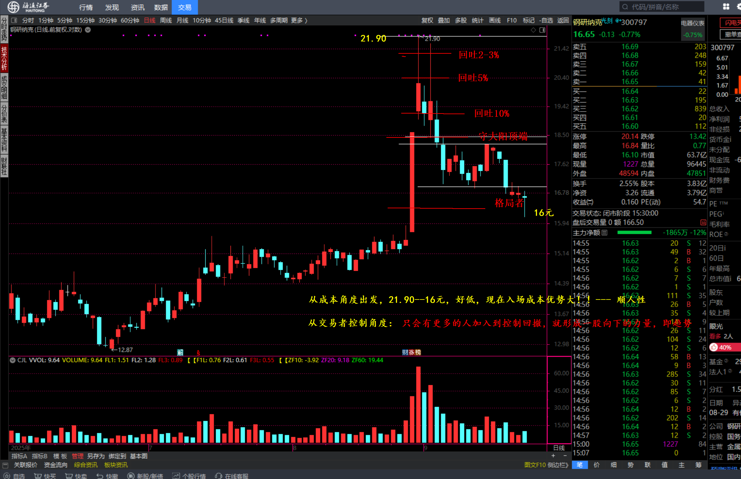
Task: Select the 1分钟 period
Action: pyautogui.click(x=46, y=20)
